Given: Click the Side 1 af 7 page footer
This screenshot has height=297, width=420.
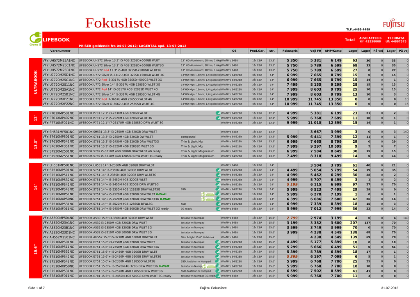Looking at the screenshot, I should click(x=37, y=288).
